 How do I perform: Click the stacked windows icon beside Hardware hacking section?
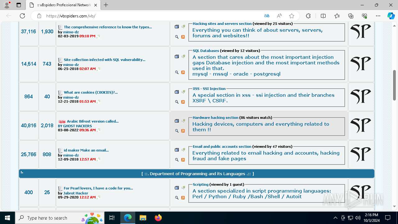[x=177, y=121]
